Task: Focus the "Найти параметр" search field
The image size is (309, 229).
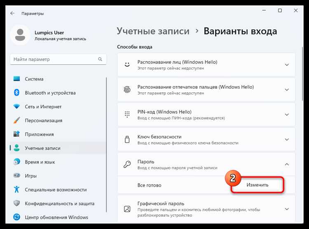Action: pos(58,59)
